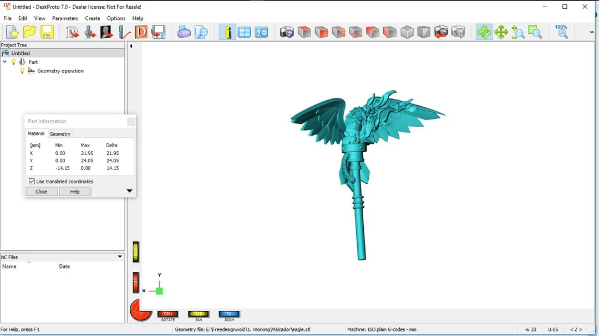Collapse the project tree panel with left arrow

(x=131, y=46)
